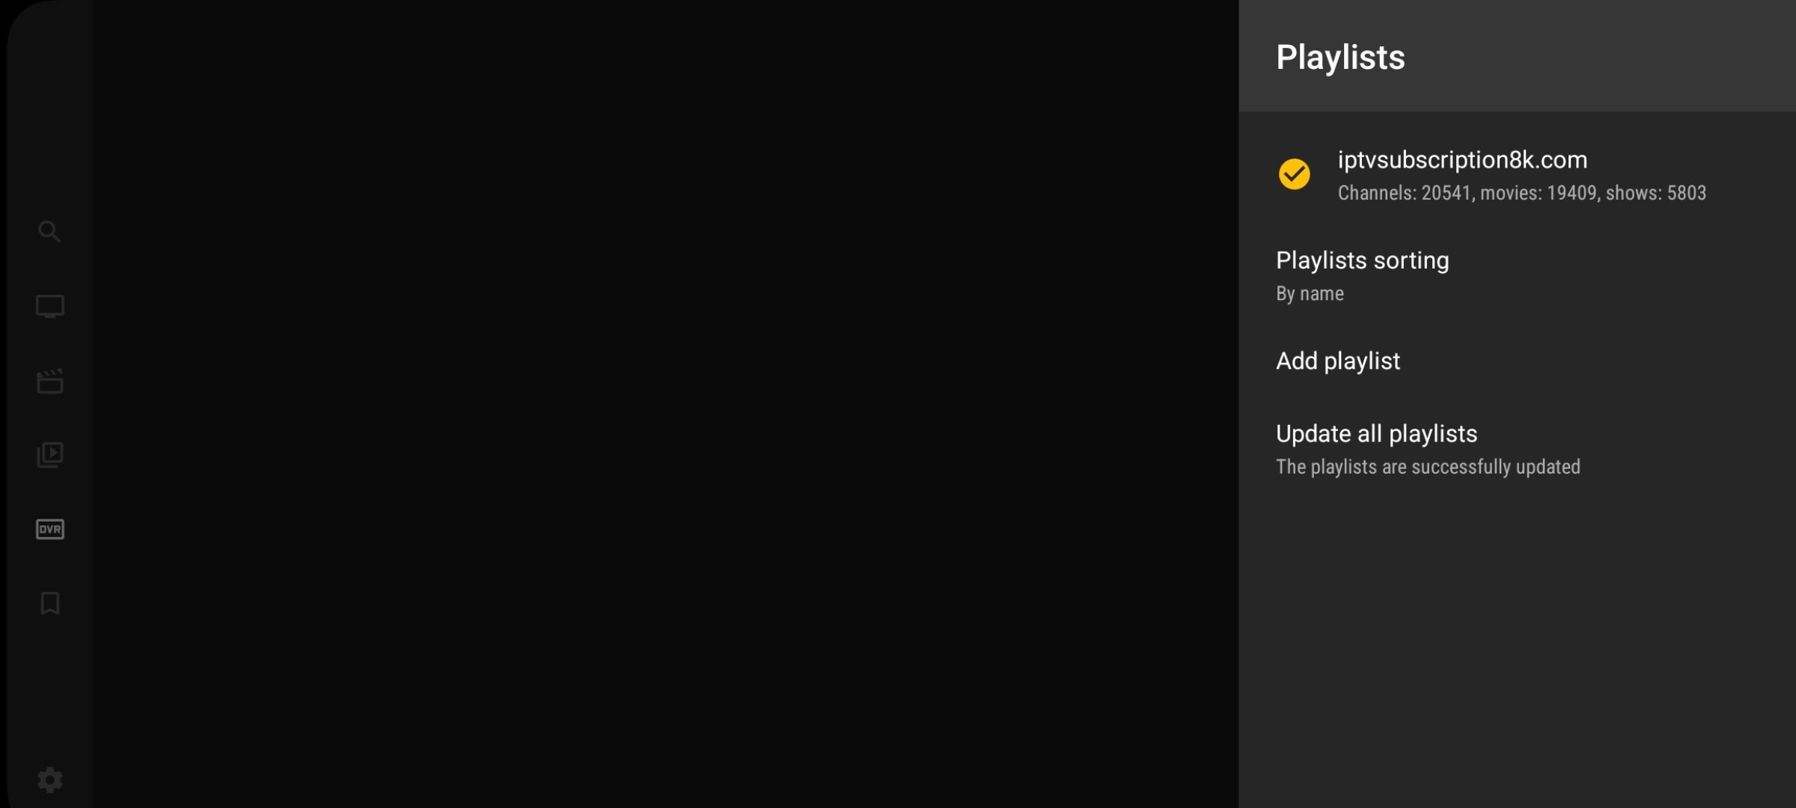
Task: Open the shows video library icon
Action: pos(50,455)
